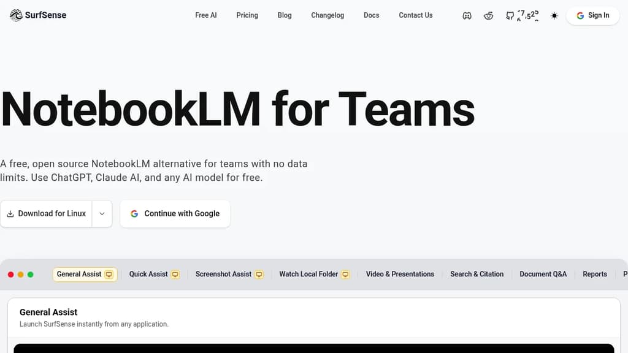Click the 'Launch SurfSense instantly' description text
The height and width of the screenshot is (353, 628).
(94, 324)
